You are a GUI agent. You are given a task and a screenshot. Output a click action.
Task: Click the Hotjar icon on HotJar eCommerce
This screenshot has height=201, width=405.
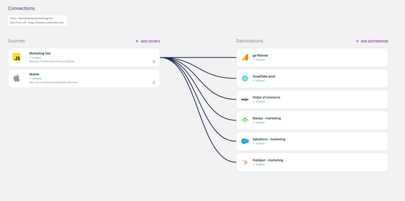[x=245, y=99]
